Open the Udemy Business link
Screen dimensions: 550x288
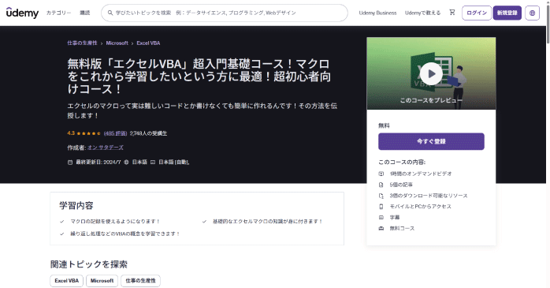(x=377, y=13)
